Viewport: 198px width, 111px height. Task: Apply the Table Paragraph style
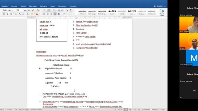[92, 12]
